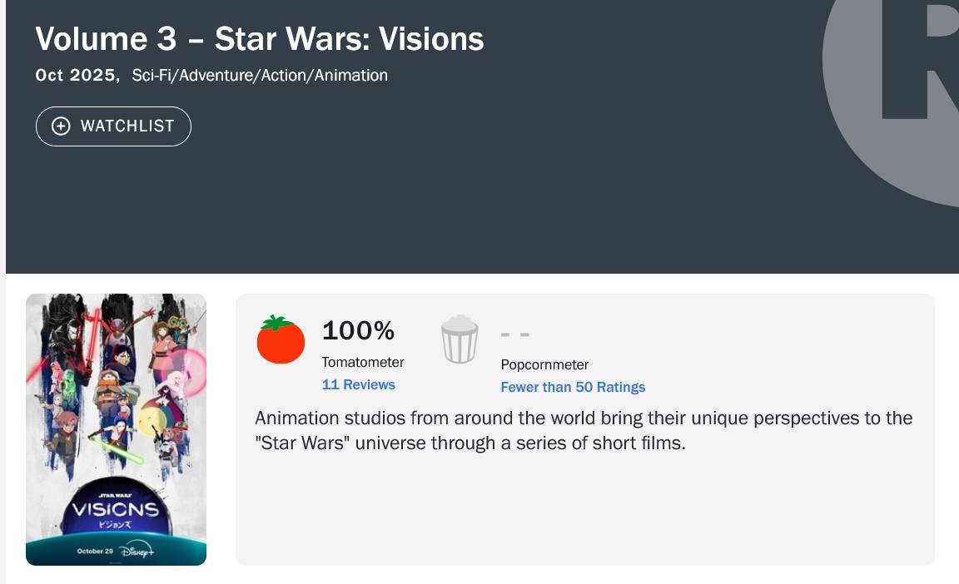Click the Volume 3 – Star Wars: Visions title

[259, 39]
